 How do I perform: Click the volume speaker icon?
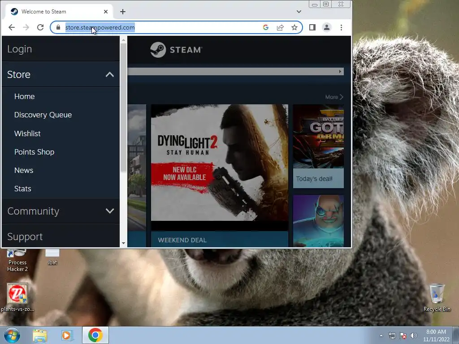pyautogui.click(x=414, y=335)
